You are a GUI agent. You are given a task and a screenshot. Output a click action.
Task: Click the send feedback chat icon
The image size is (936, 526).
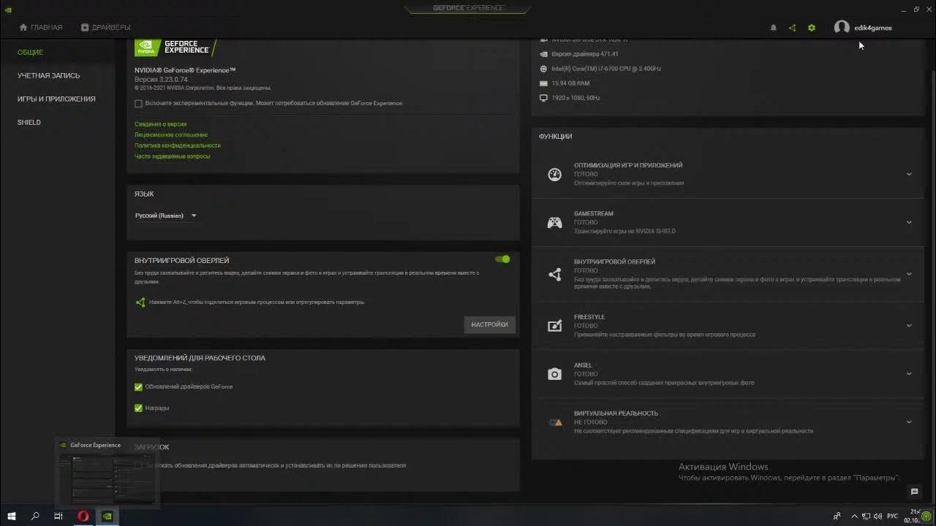[x=914, y=492]
